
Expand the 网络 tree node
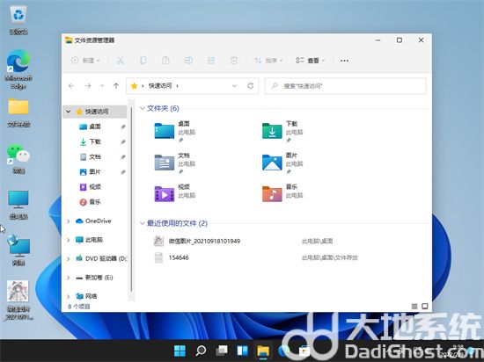coord(69,296)
